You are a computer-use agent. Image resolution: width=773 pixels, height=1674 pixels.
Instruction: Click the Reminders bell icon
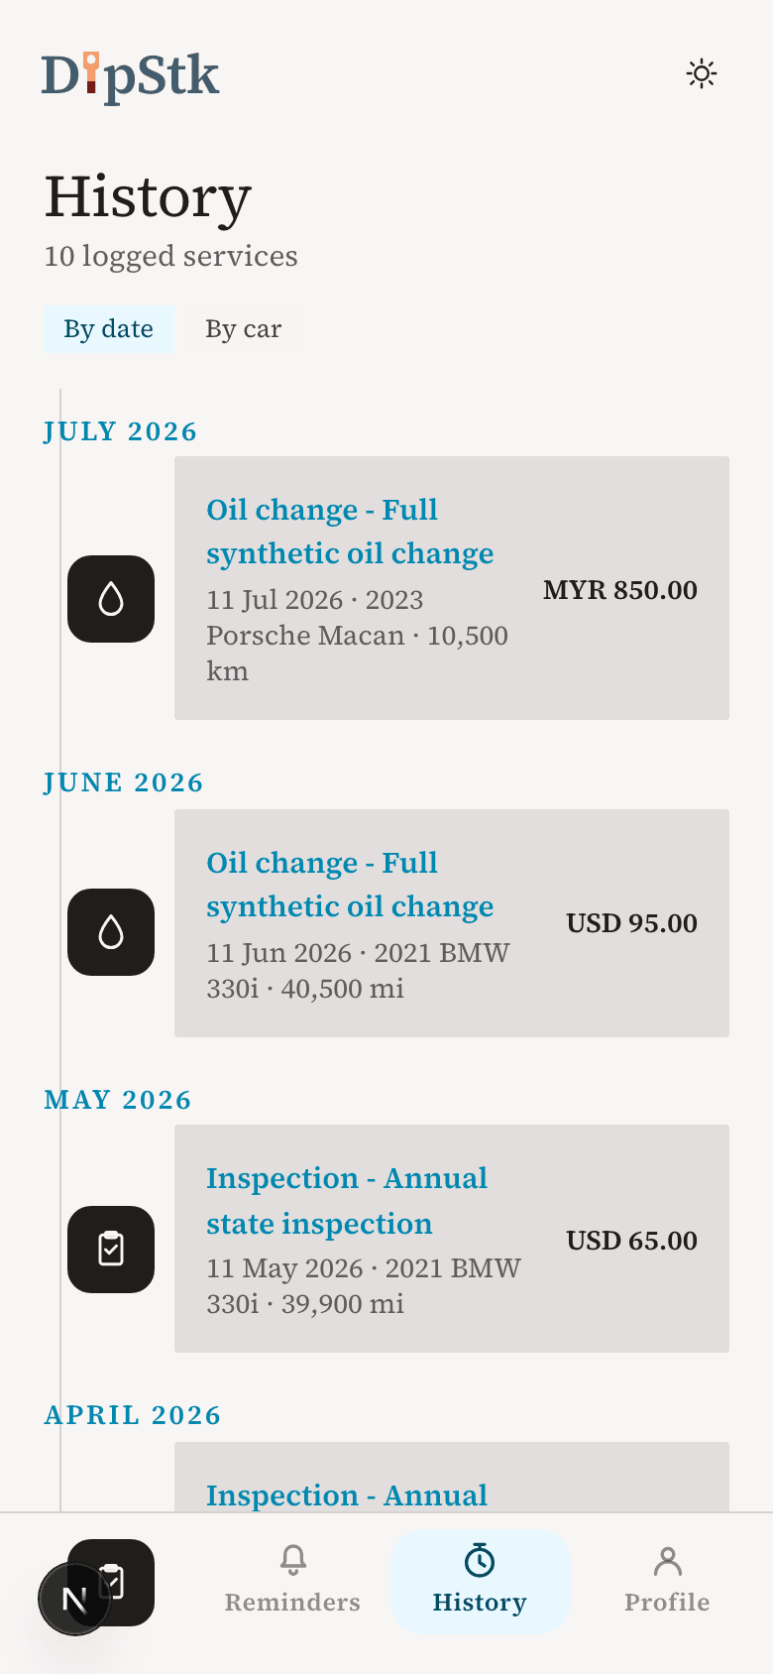point(292,1561)
